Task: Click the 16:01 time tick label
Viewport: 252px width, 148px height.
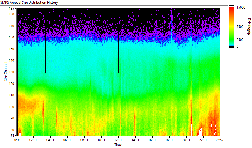Action: (152, 140)
